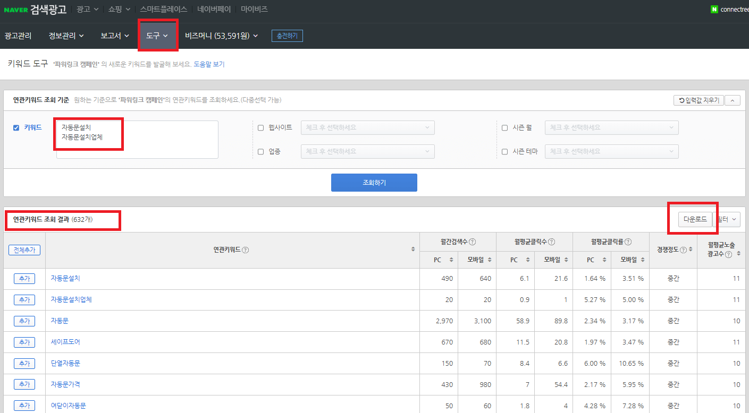
Task: Sort 월평균클릭률 모바일 column
Action: [x=643, y=260]
